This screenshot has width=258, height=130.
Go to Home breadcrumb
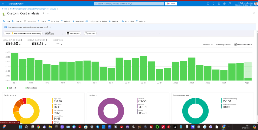(5, 9)
